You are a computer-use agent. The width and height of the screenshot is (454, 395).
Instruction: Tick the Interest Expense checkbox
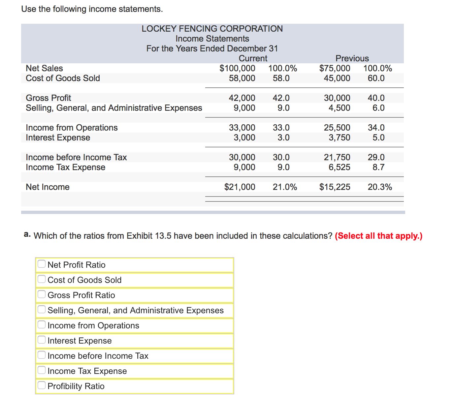click(x=42, y=340)
